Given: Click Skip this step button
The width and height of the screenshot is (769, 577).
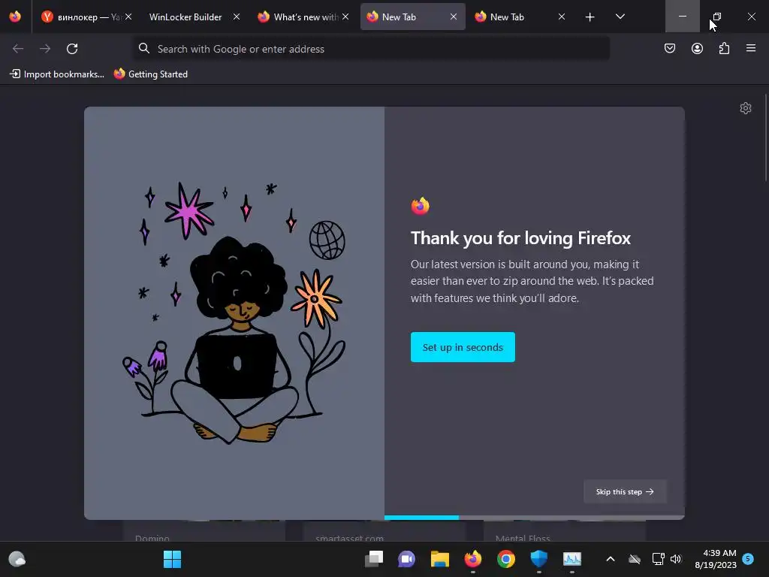Looking at the screenshot, I should pyautogui.click(x=625, y=491).
